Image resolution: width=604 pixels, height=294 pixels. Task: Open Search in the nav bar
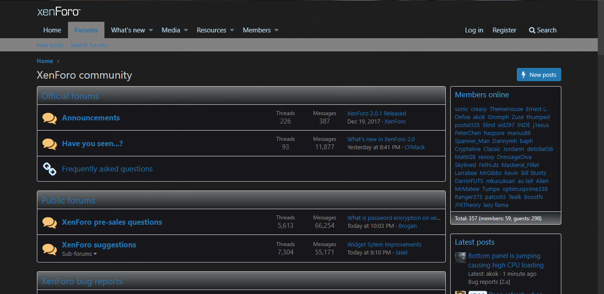543,30
